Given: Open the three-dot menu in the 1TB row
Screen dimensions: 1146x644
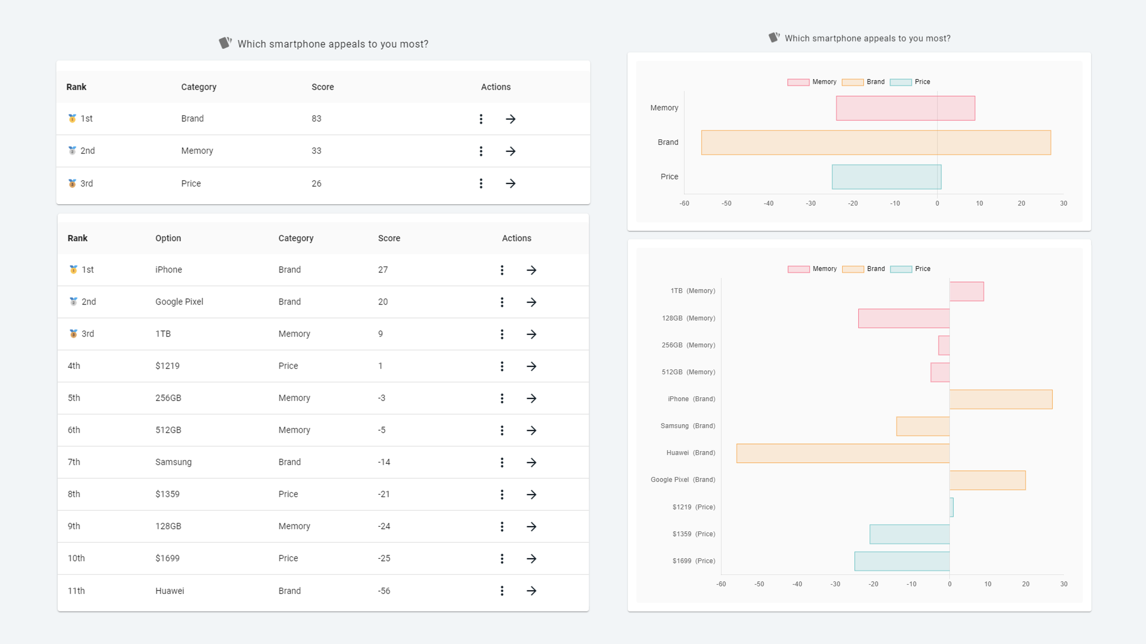Looking at the screenshot, I should [x=502, y=334].
